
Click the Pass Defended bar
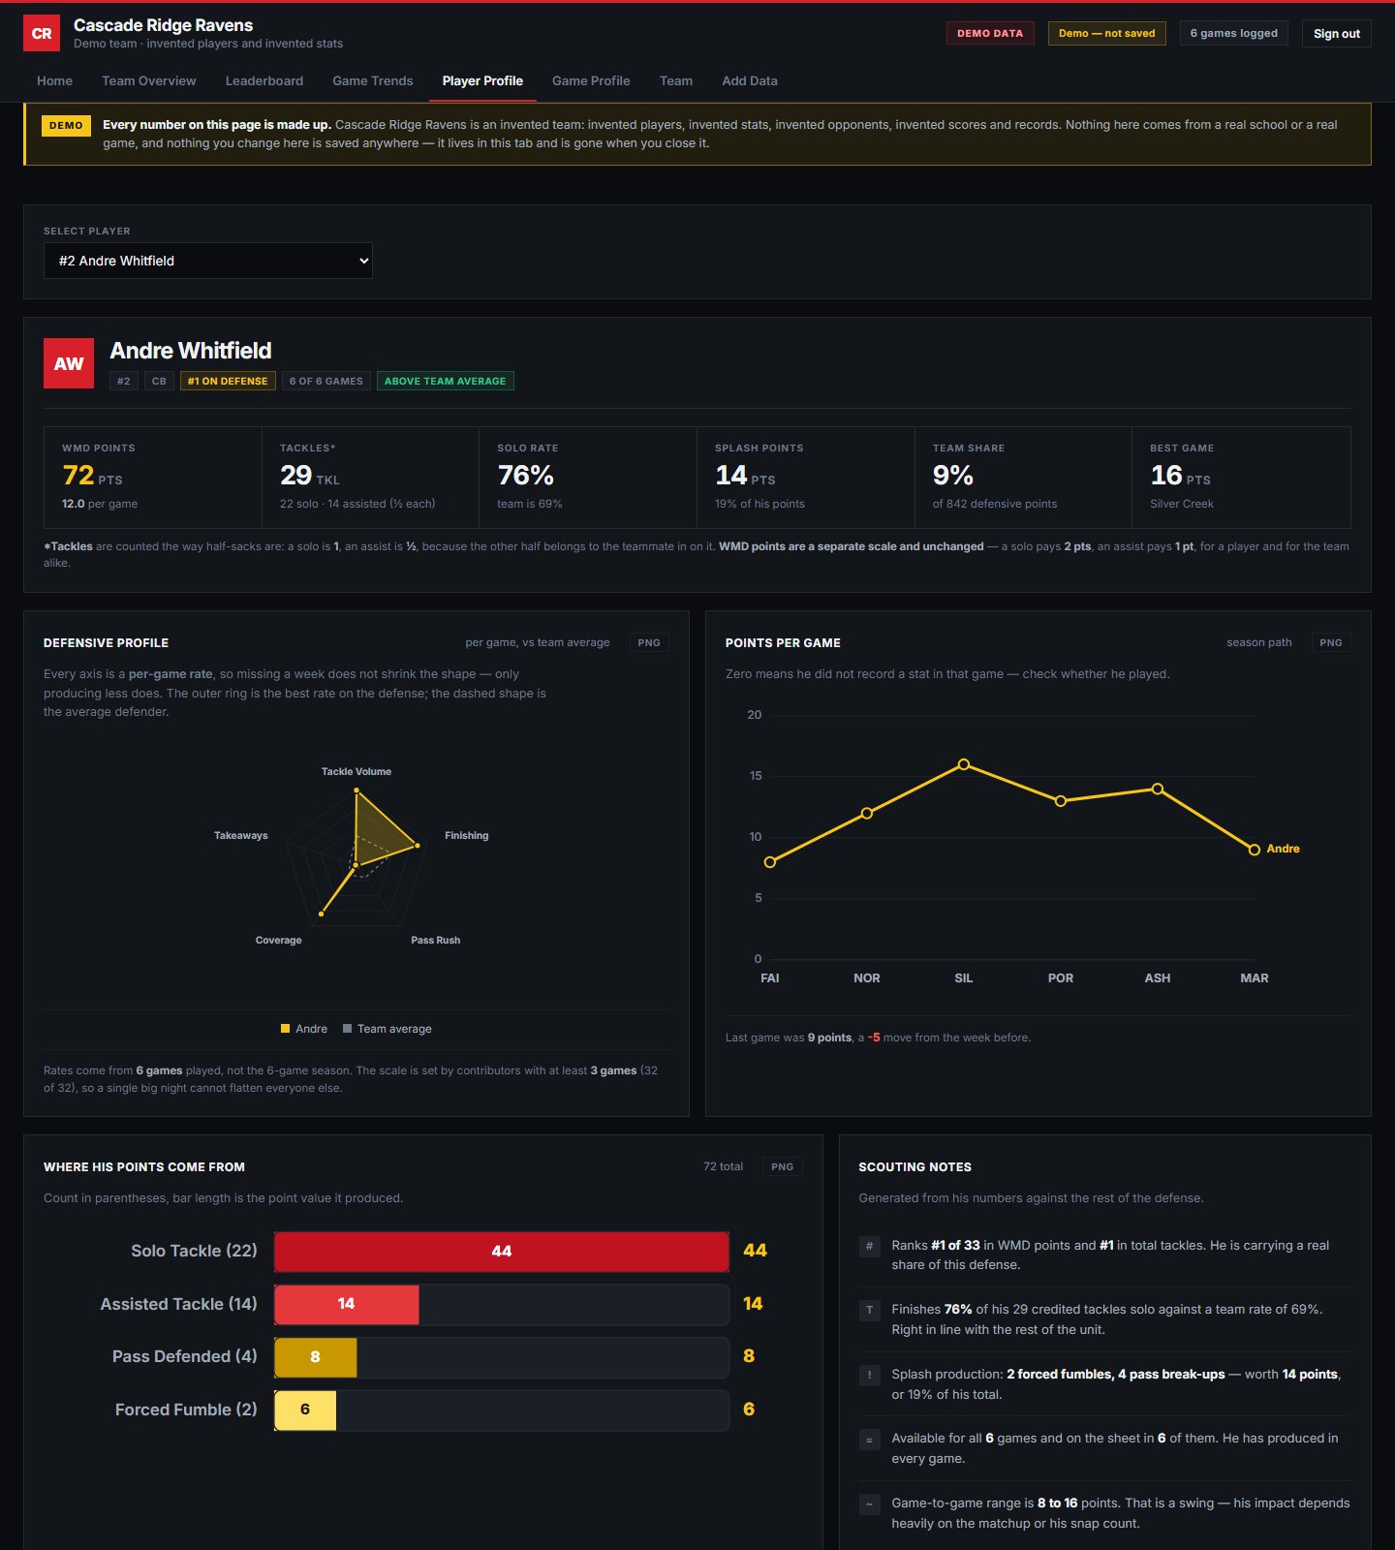(x=316, y=1357)
